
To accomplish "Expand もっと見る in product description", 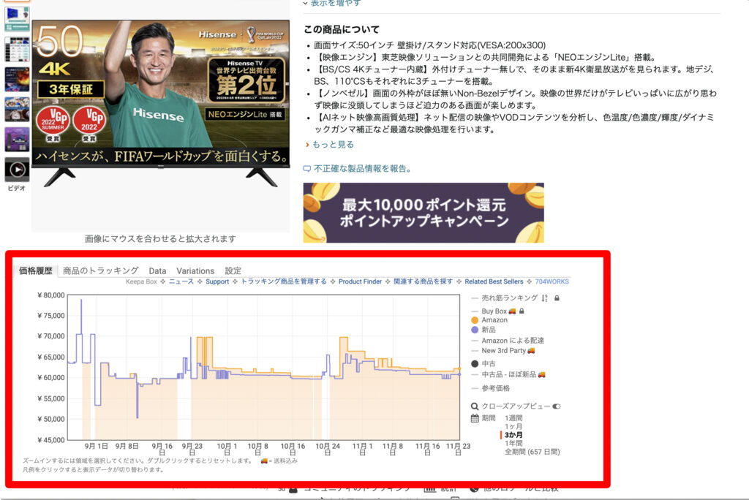I will pyautogui.click(x=333, y=145).
